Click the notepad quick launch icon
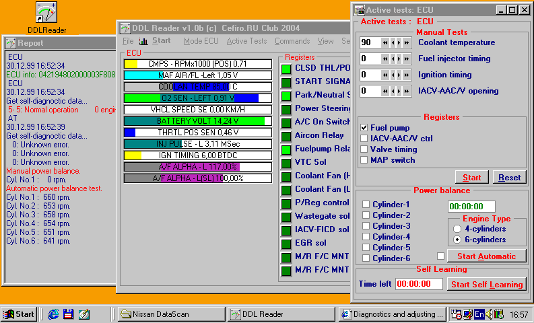Image resolution: width=534 pixels, height=323 pixels. pos(84,314)
